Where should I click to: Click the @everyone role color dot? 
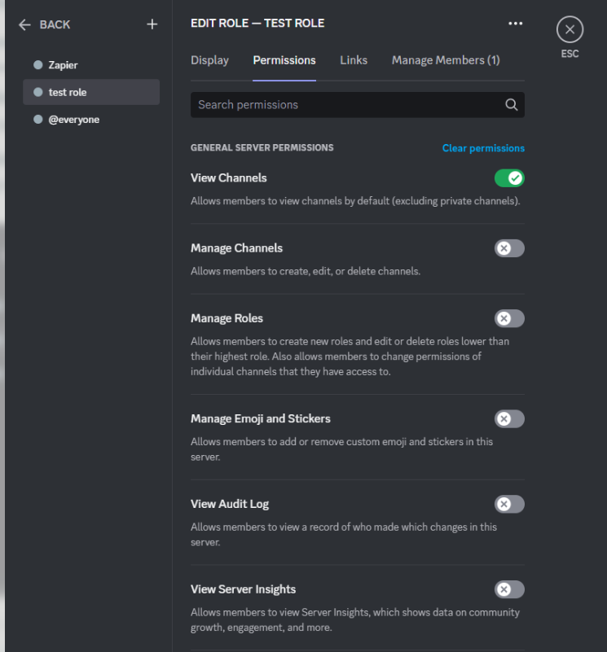click(x=37, y=120)
